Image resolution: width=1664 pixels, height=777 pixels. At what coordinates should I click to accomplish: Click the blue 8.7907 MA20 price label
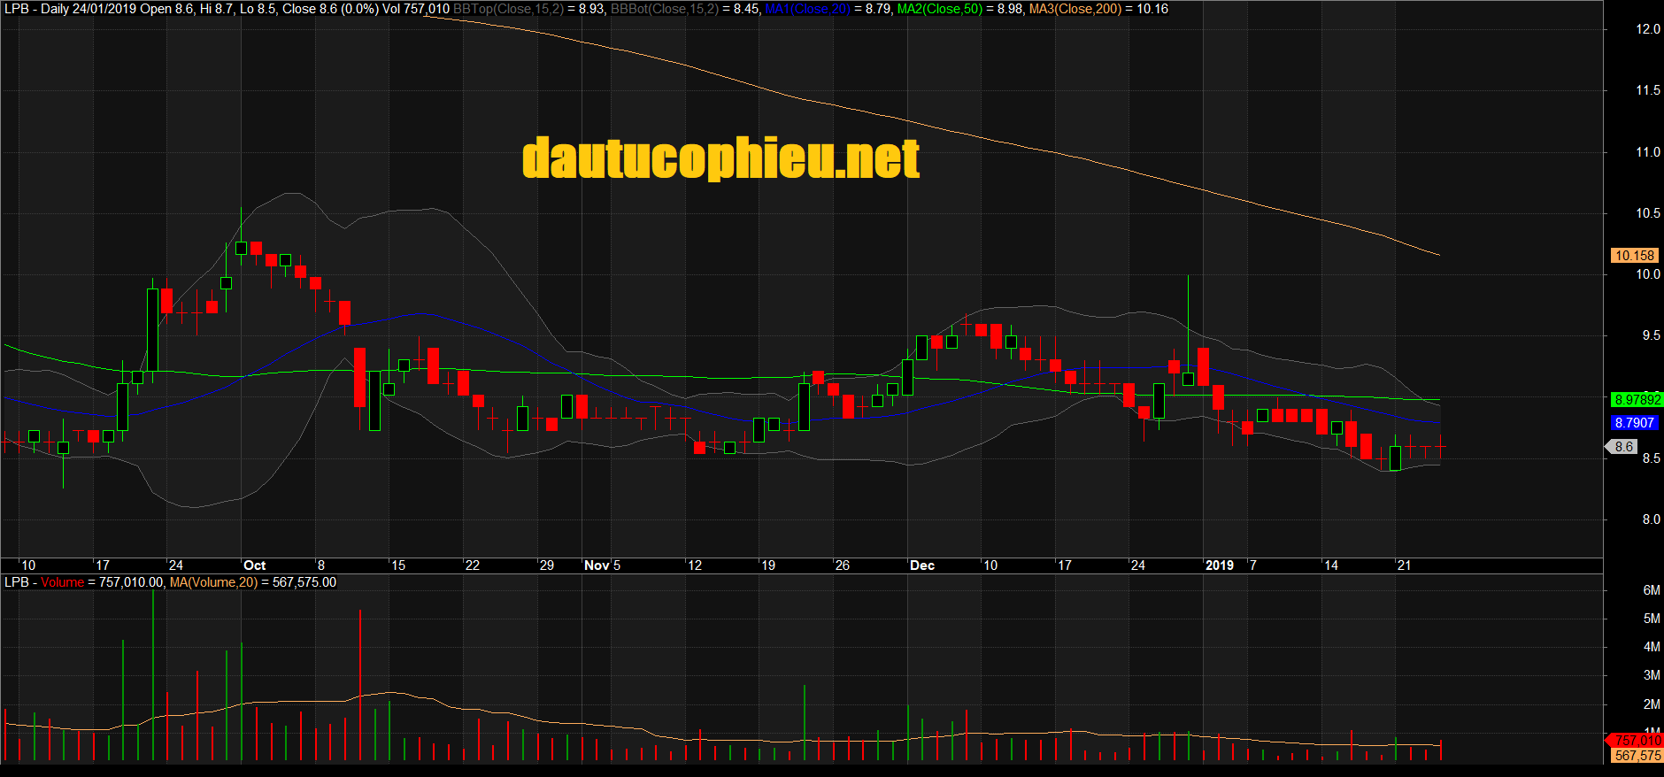tap(1634, 423)
